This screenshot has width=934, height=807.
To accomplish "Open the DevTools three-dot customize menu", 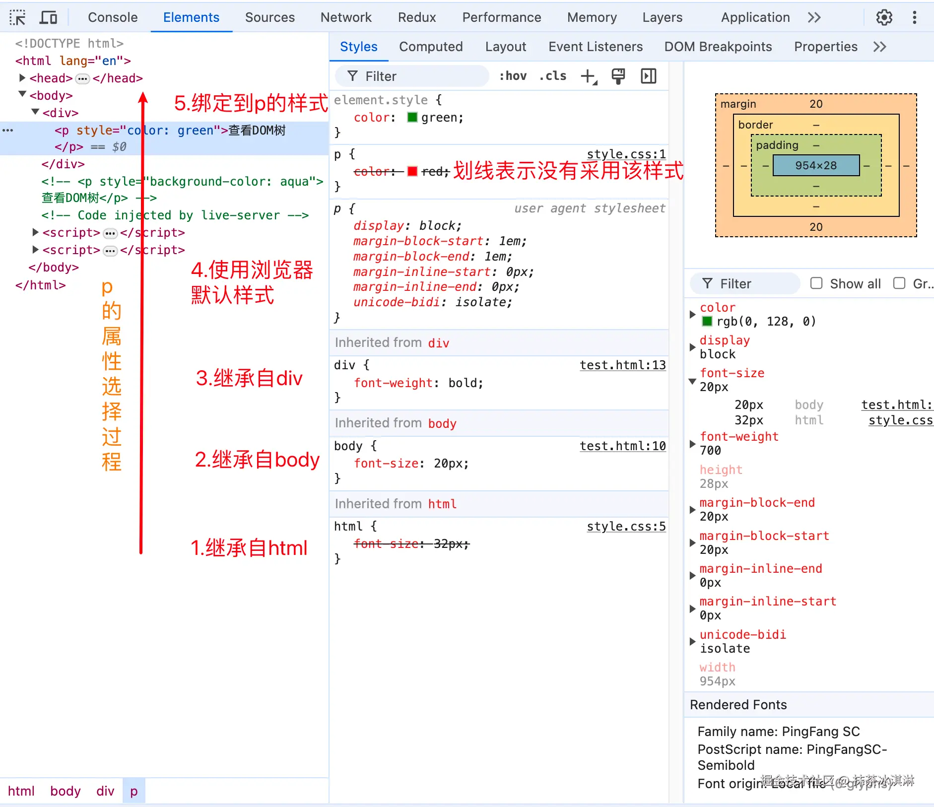I will (x=915, y=17).
